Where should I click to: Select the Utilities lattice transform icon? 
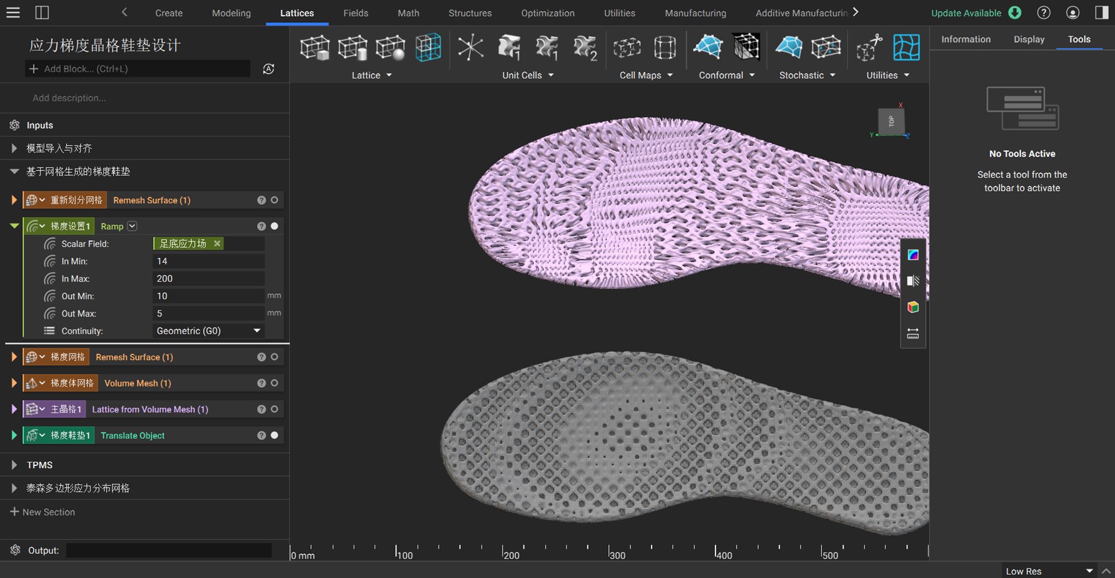pos(869,47)
